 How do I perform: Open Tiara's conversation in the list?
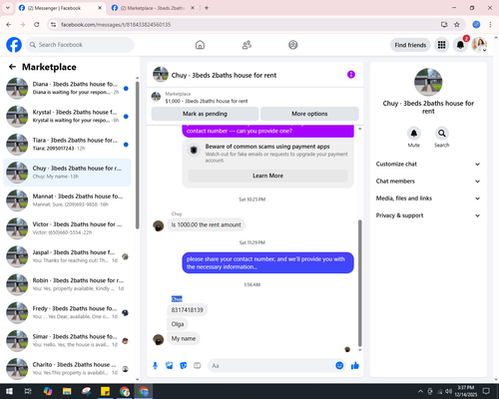pos(67,145)
